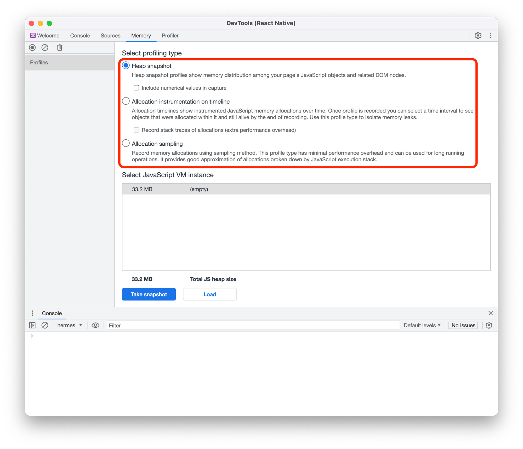Switch to the Welcome tab
The height and width of the screenshot is (449, 523).
(45, 36)
